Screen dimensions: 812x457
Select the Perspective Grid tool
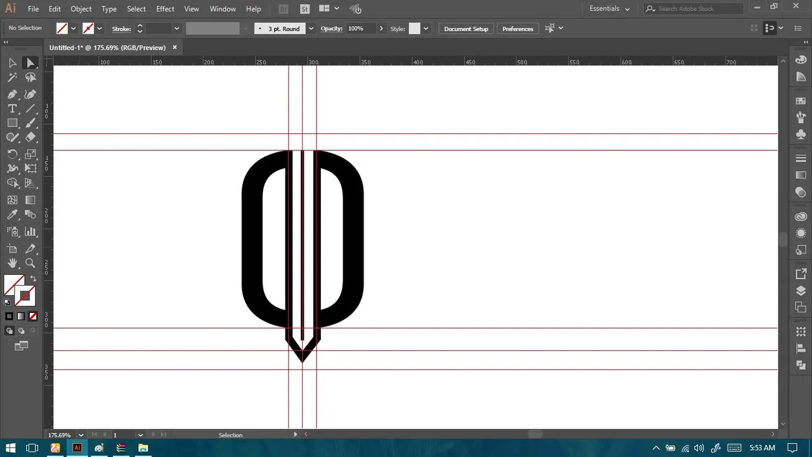(x=30, y=183)
